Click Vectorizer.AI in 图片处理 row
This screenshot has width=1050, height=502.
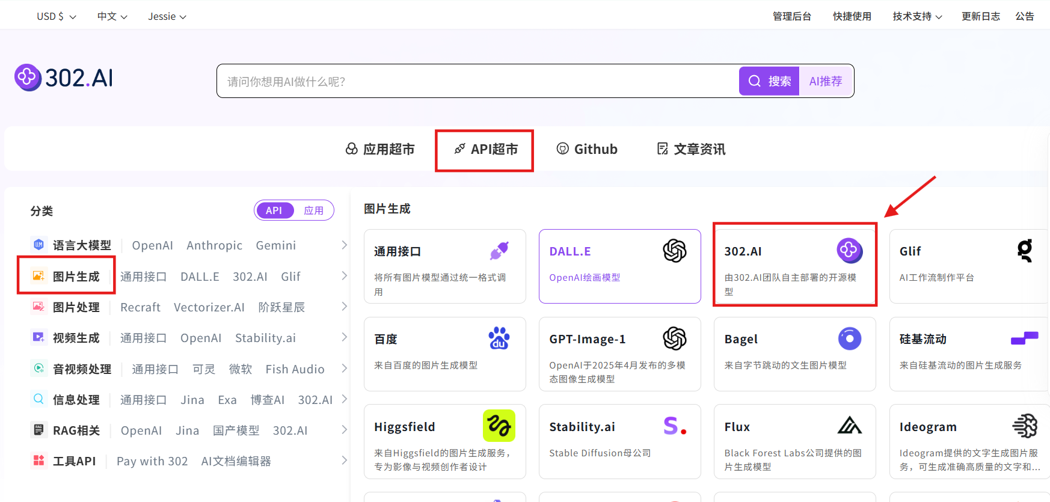tap(209, 307)
